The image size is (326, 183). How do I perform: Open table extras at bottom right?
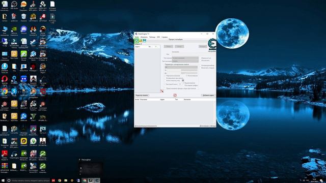pos(207,126)
